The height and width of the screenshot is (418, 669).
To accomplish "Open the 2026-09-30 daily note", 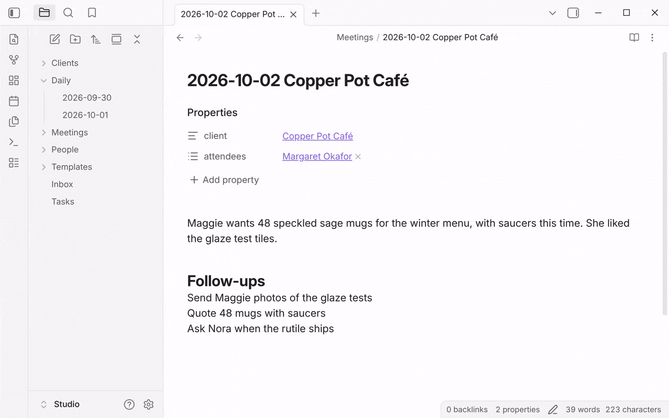I will click(87, 98).
